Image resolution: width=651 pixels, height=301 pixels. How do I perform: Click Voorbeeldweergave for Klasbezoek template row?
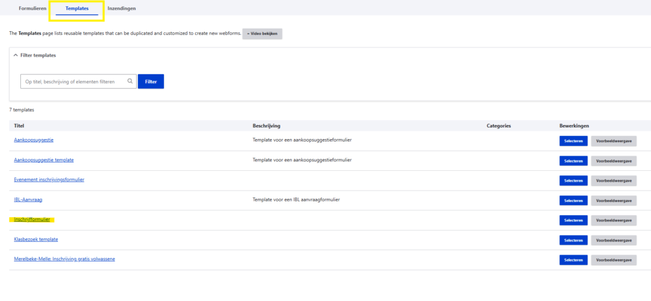tap(613, 240)
